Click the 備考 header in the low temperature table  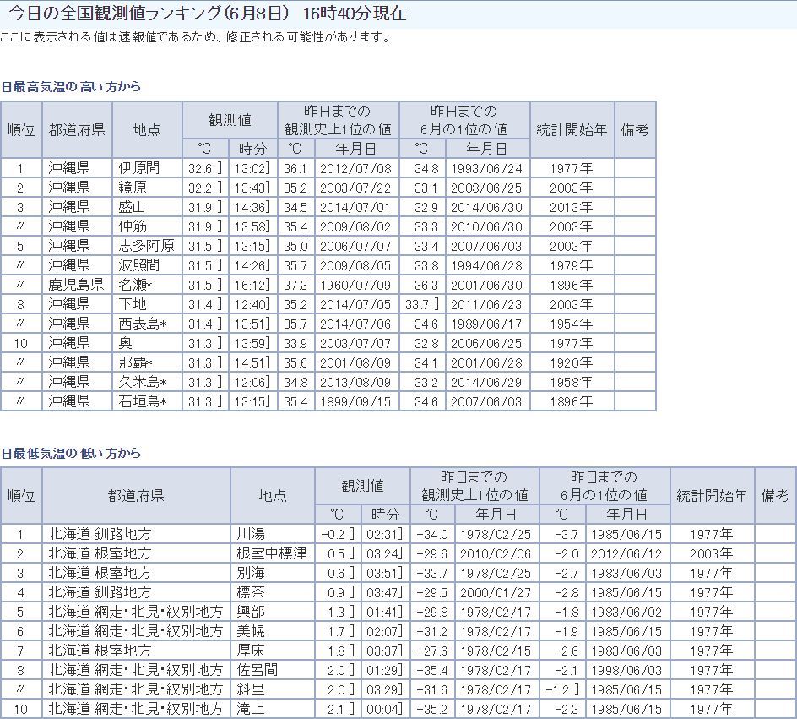[775, 495]
